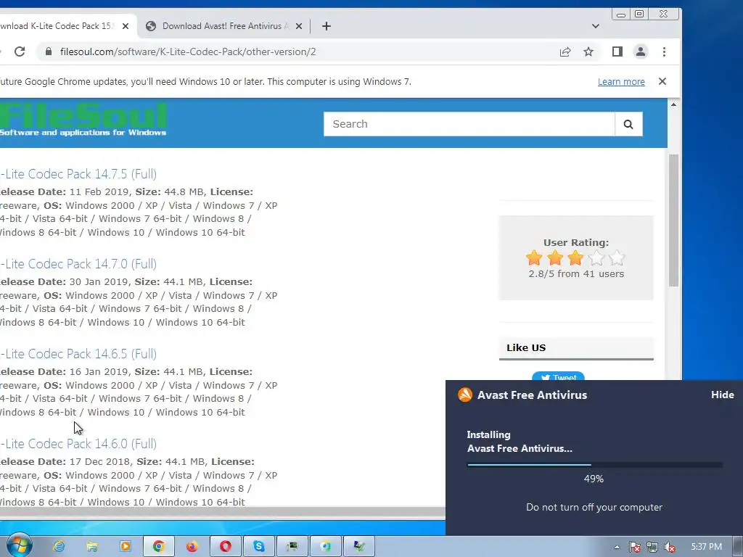The image size is (743, 557).
Task: Click 'Do not turn off your computer' text
Action: coord(594,507)
